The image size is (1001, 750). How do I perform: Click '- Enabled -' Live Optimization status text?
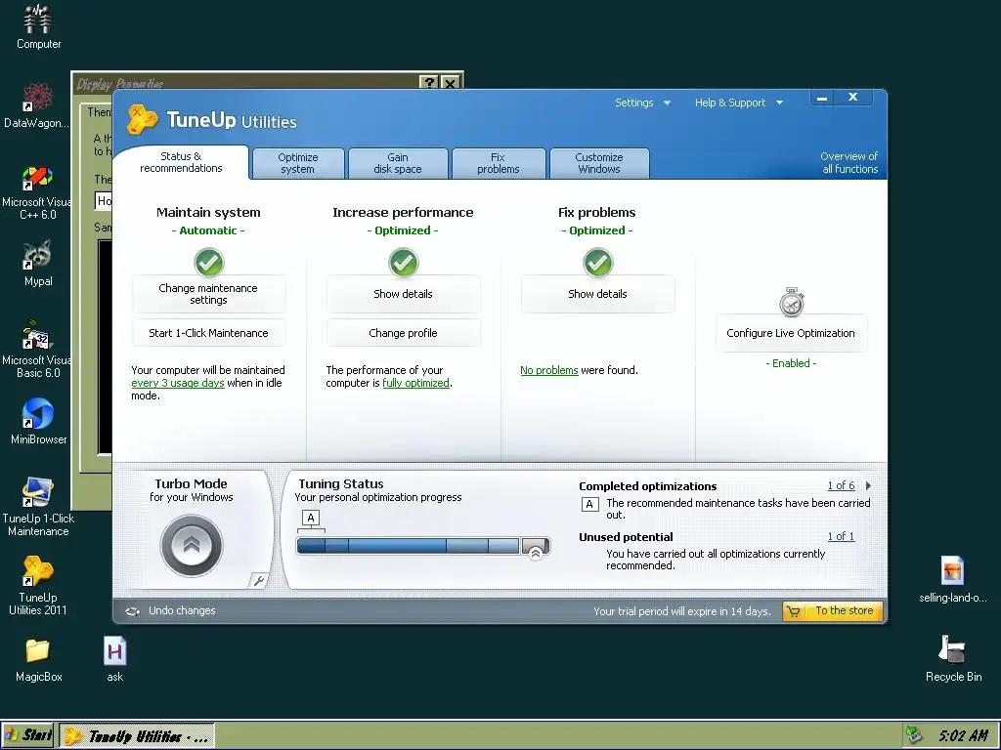791,363
